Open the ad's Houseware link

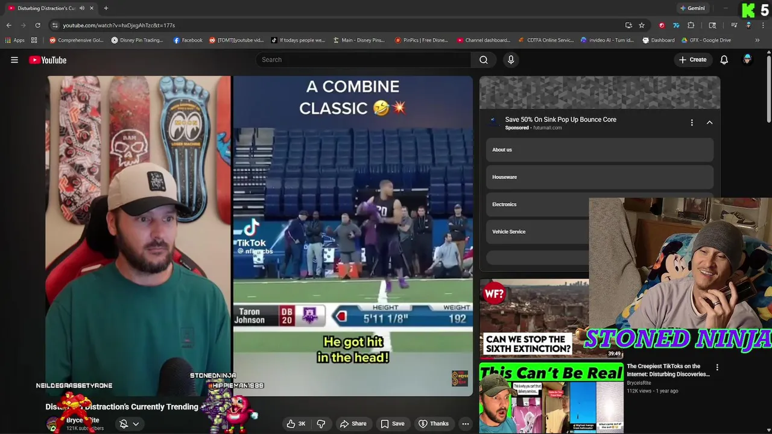[x=600, y=177]
